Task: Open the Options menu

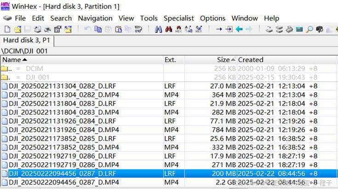Action: tap(212, 18)
